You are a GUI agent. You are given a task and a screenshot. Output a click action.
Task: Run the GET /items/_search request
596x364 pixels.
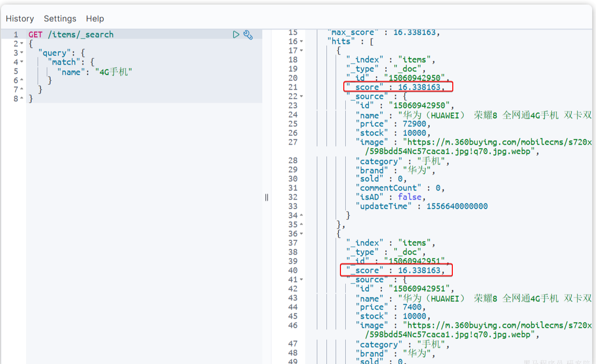[x=236, y=35]
